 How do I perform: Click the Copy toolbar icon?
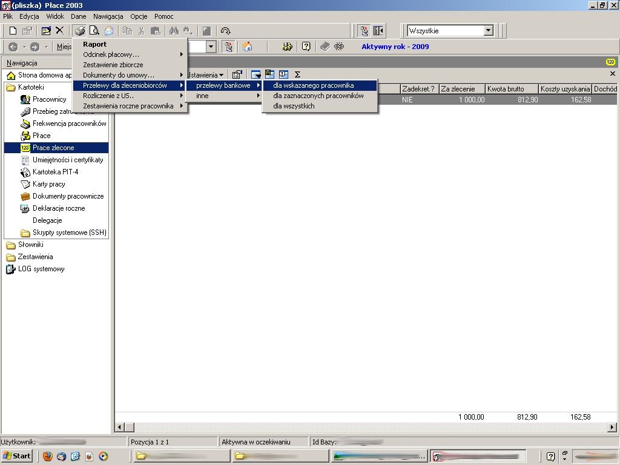tap(127, 31)
